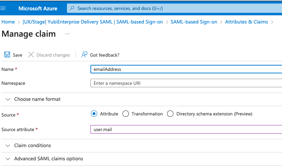Image resolution: width=282 pixels, height=166 pixels.
Task: Go to the Home breadcrumb
Action: pyautogui.click(x=8, y=22)
